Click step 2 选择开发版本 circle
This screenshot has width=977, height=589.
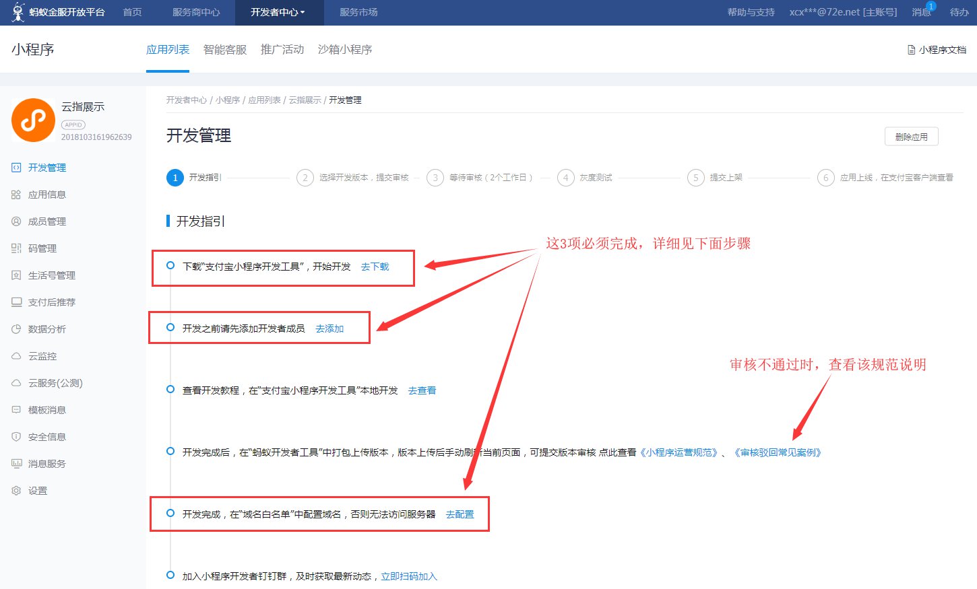(305, 178)
